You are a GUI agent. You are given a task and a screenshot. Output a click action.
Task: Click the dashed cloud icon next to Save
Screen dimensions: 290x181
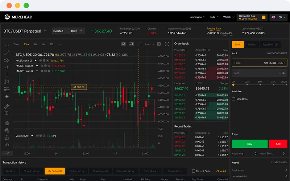pyautogui.click(x=140, y=44)
